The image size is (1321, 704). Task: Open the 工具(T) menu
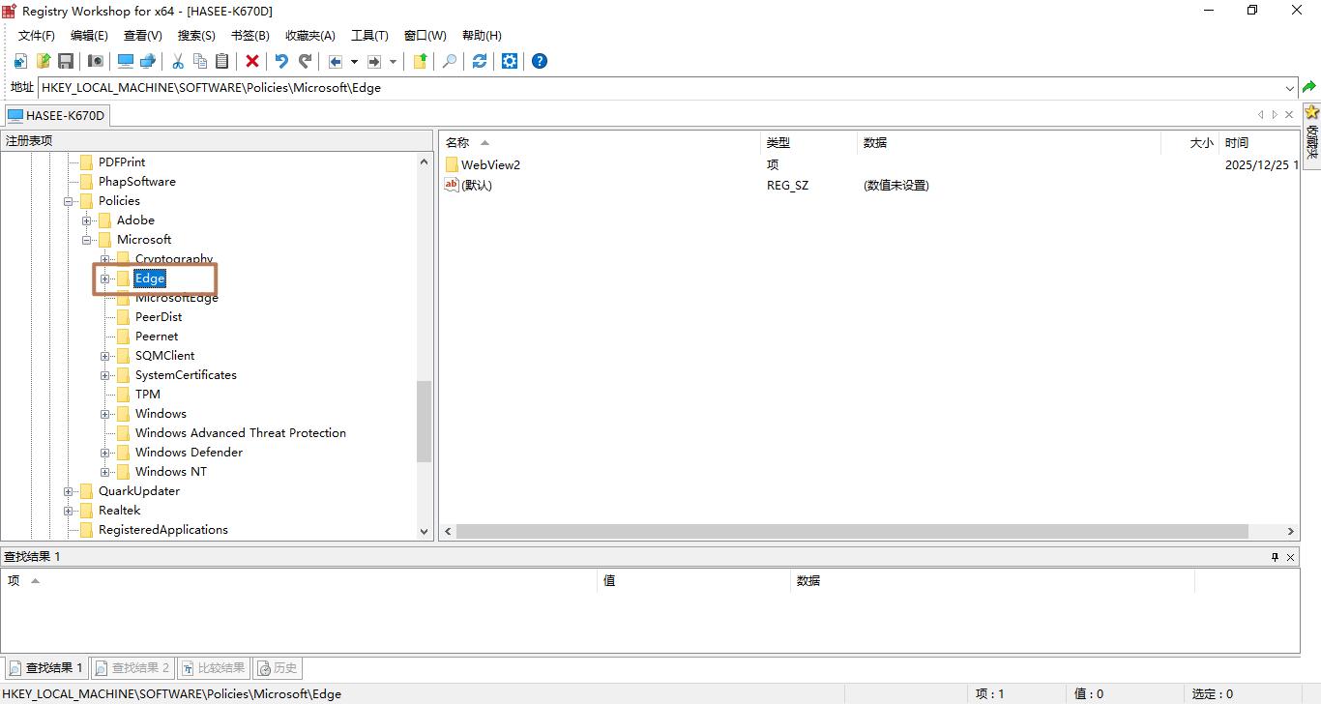369,36
